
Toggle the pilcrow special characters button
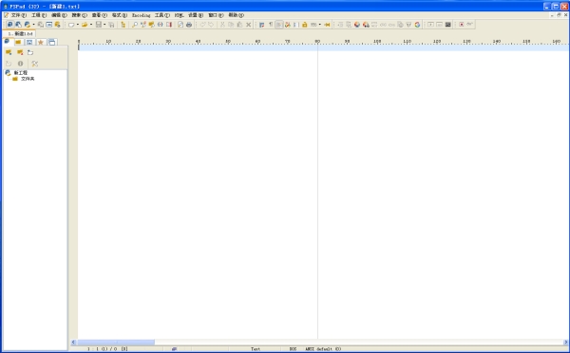click(x=271, y=25)
